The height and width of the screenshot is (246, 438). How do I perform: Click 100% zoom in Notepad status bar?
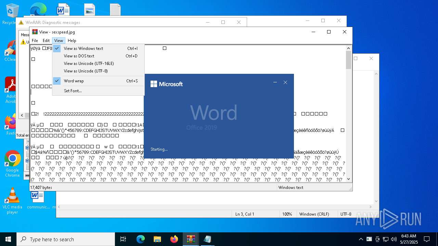(287, 214)
